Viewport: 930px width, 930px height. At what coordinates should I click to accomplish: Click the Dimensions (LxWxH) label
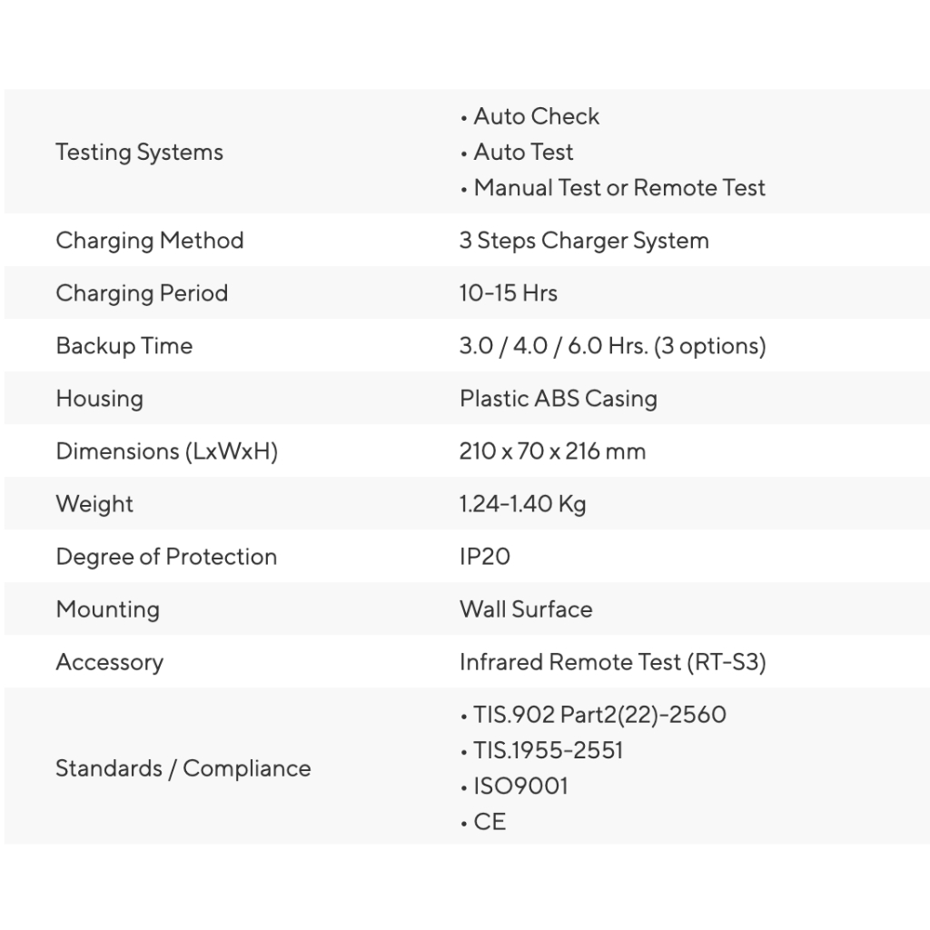[167, 451]
